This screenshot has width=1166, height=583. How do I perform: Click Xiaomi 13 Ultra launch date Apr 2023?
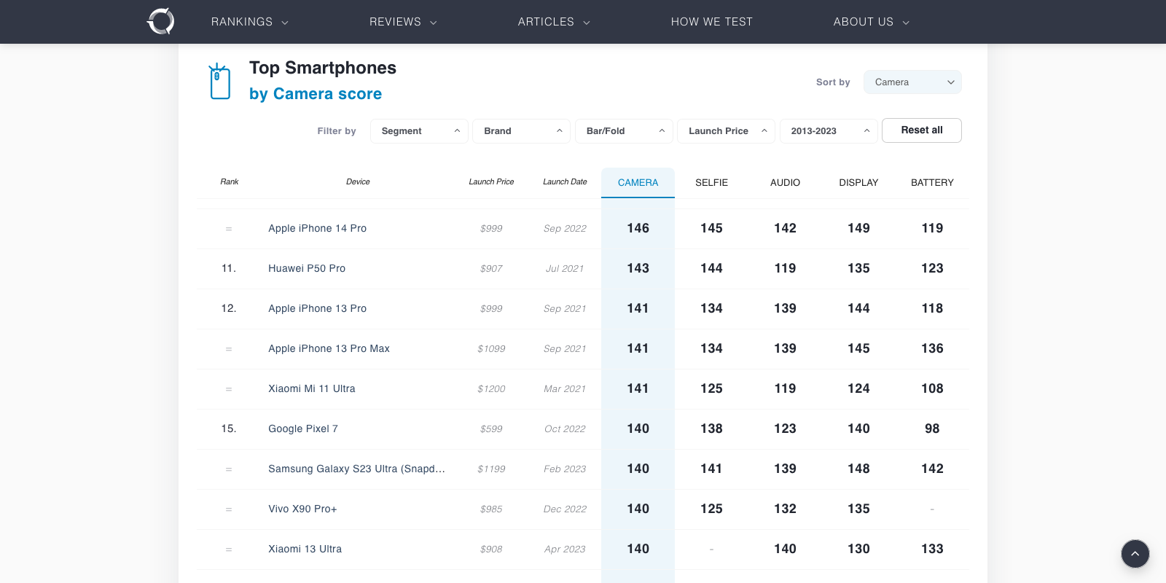(565, 549)
